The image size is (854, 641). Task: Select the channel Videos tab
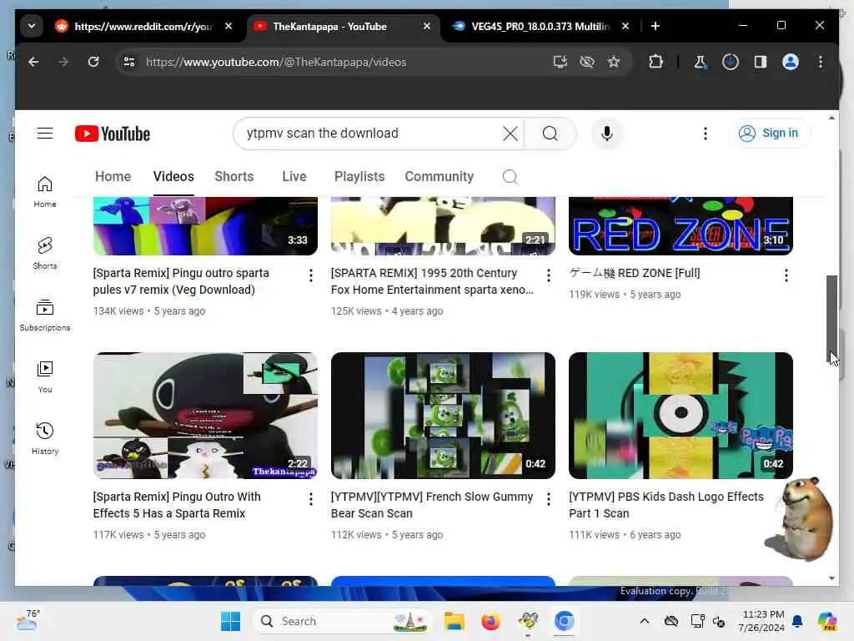[x=173, y=177]
